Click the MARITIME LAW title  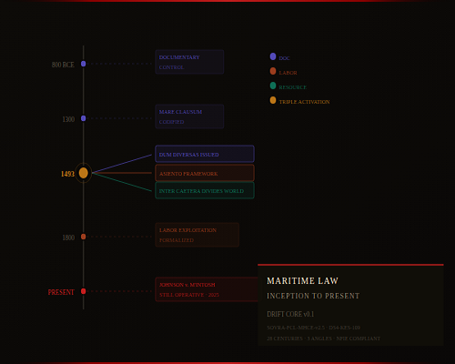tap(302, 281)
